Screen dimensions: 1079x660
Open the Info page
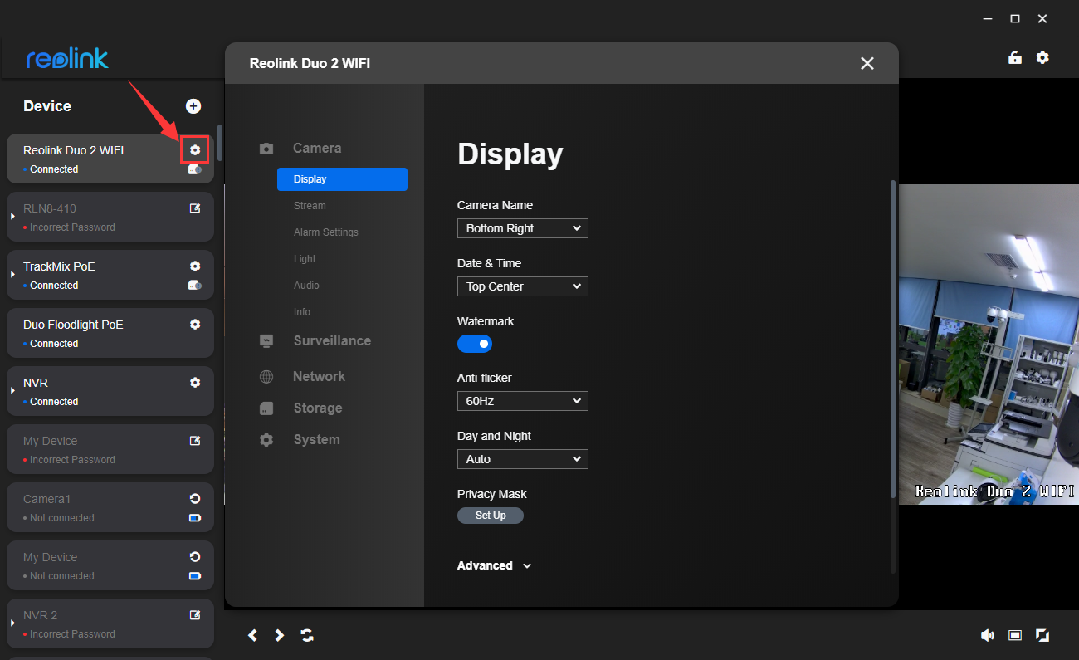[302, 312]
